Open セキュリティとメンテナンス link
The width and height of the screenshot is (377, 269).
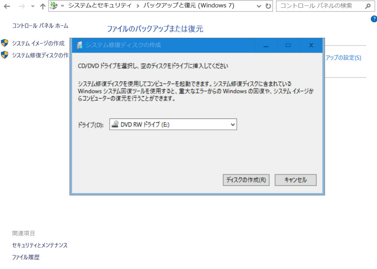[x=40, y=245]
